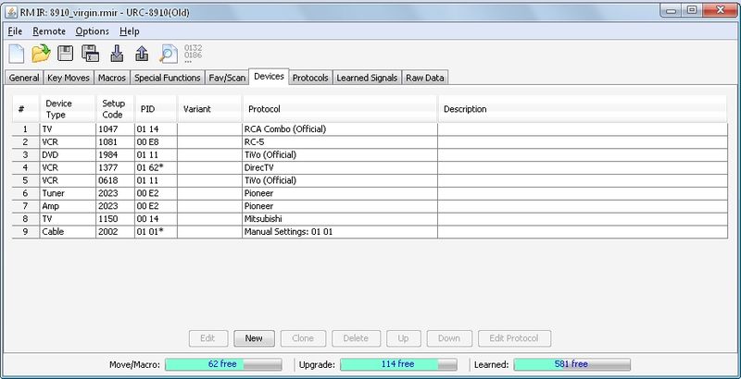
Task: Open the File menu
Action: click(x=15, y=31)
